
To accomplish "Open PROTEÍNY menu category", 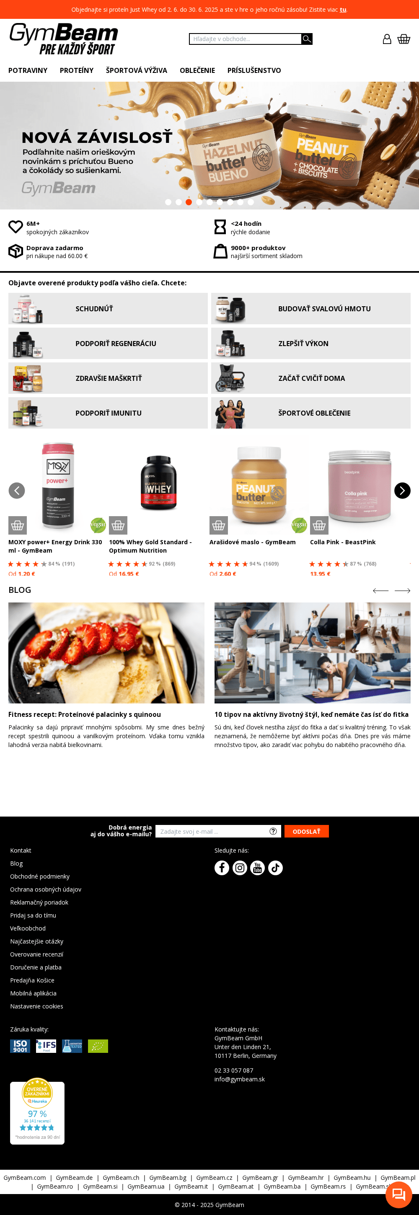I will (76, 70).
